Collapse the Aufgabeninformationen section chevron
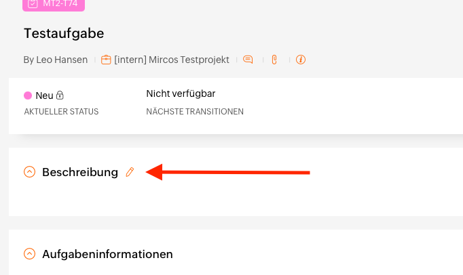This screenshot has height=275, width=463. pos(29,254)
